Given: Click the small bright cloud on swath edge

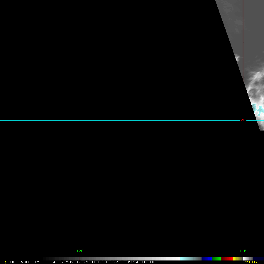Looking at the screenshot, I should click(x=237, y=58).
